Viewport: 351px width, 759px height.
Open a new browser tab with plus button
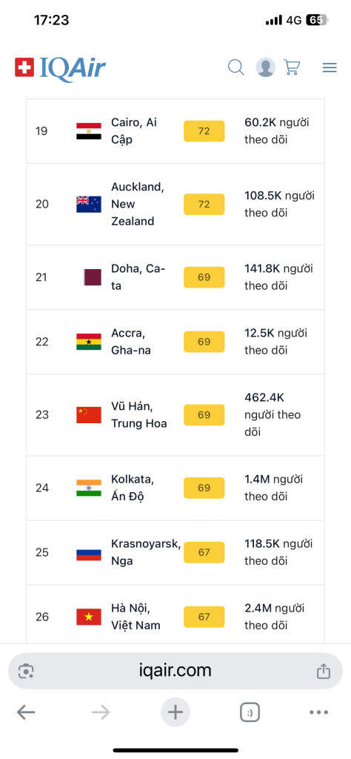click(175, 712)
